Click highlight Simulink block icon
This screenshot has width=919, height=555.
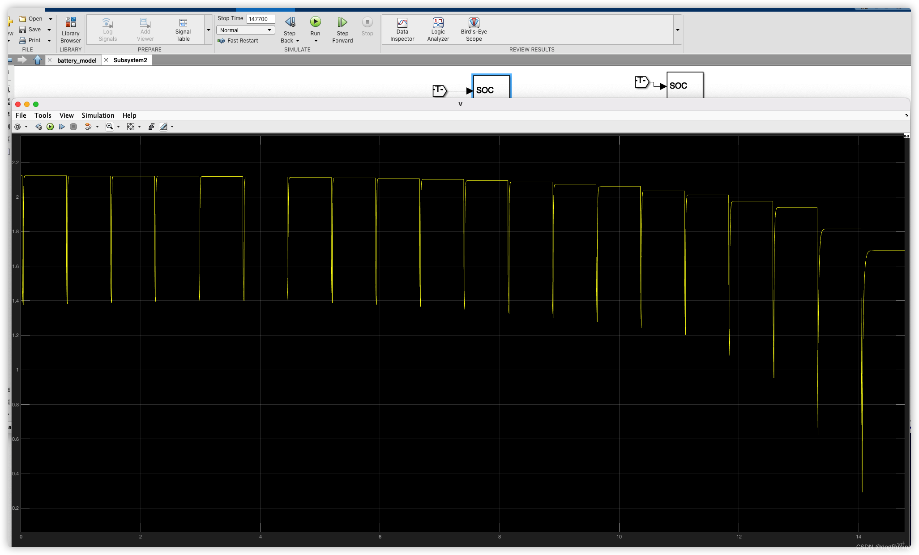88,127
